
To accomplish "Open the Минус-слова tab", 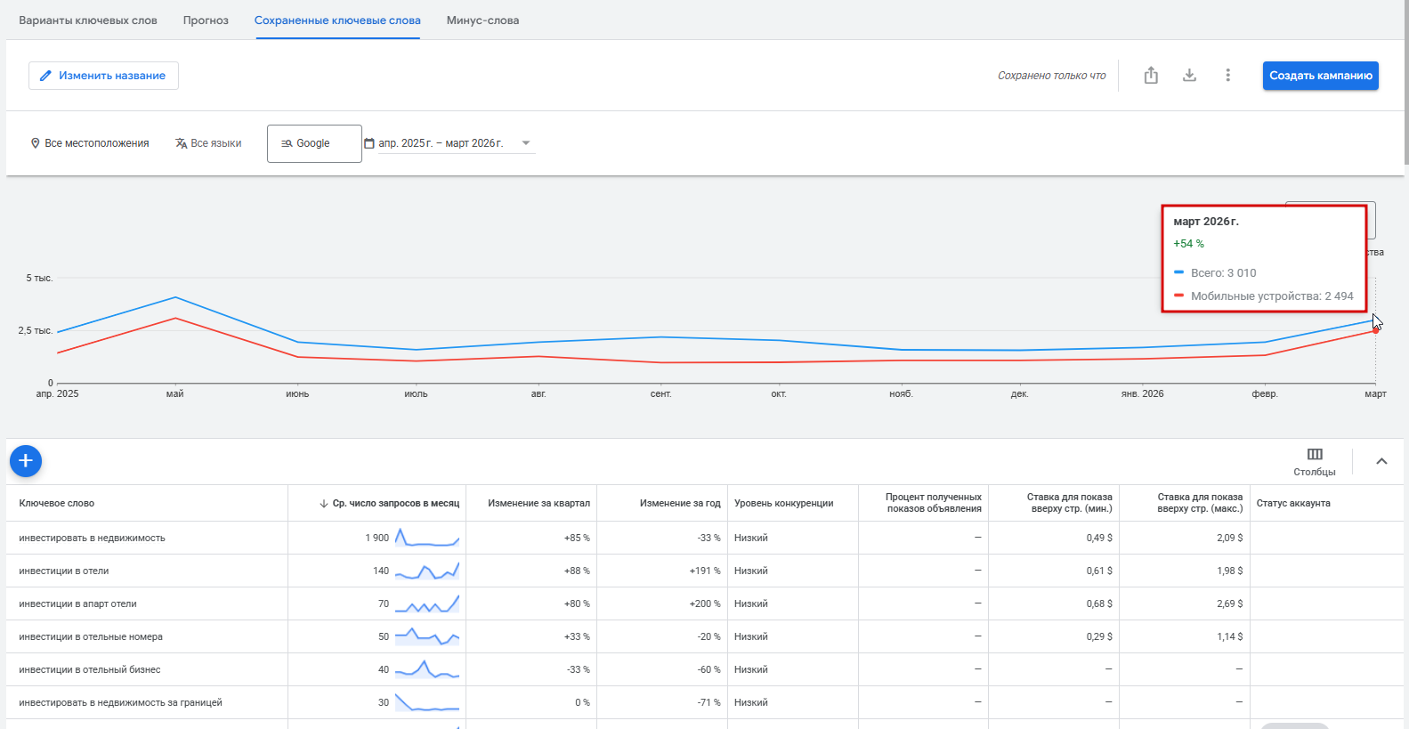I will point(482,20).
